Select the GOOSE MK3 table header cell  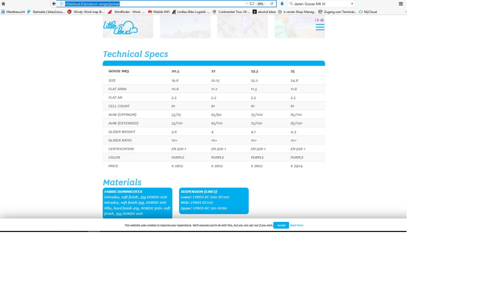(x=118, y=71)
